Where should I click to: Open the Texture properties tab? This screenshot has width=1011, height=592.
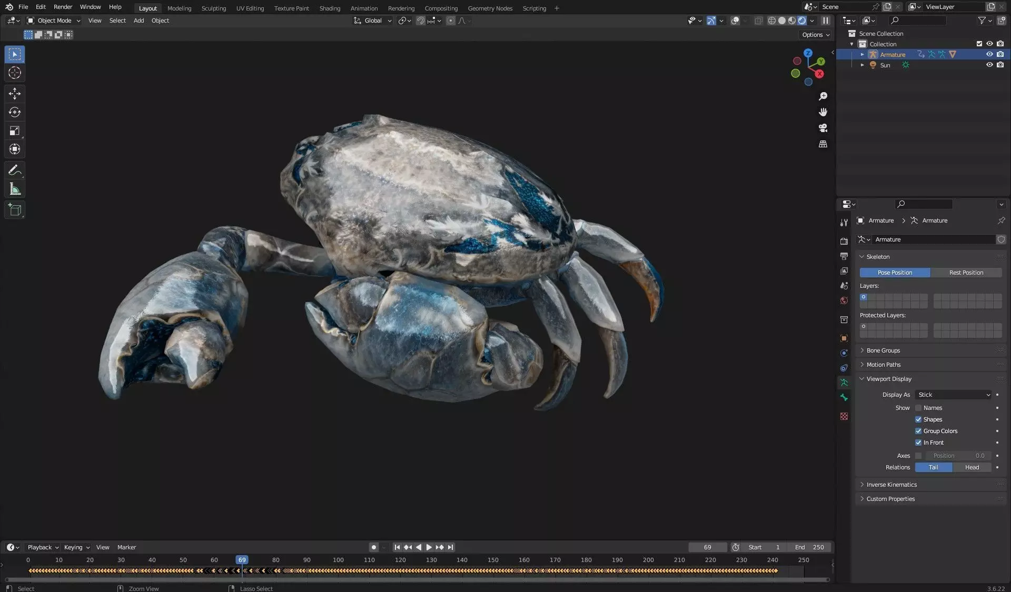click(844, 416)
